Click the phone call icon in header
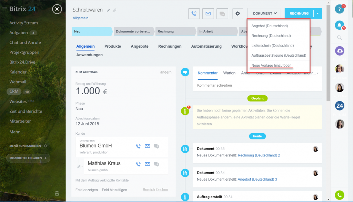Screen dimensions: 353x202 point(194,14)
